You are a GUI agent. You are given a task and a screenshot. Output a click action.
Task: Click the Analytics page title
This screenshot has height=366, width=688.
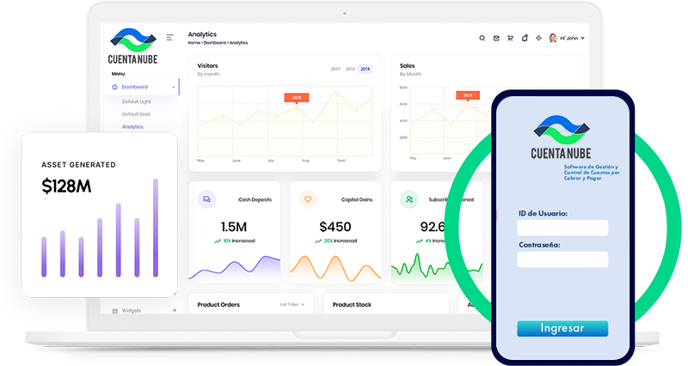(x=202, y=34)
